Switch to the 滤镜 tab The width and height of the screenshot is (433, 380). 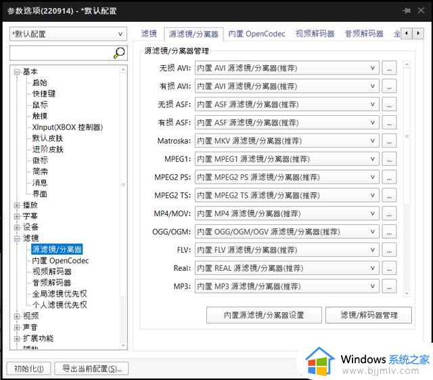(x=149, y=34)
